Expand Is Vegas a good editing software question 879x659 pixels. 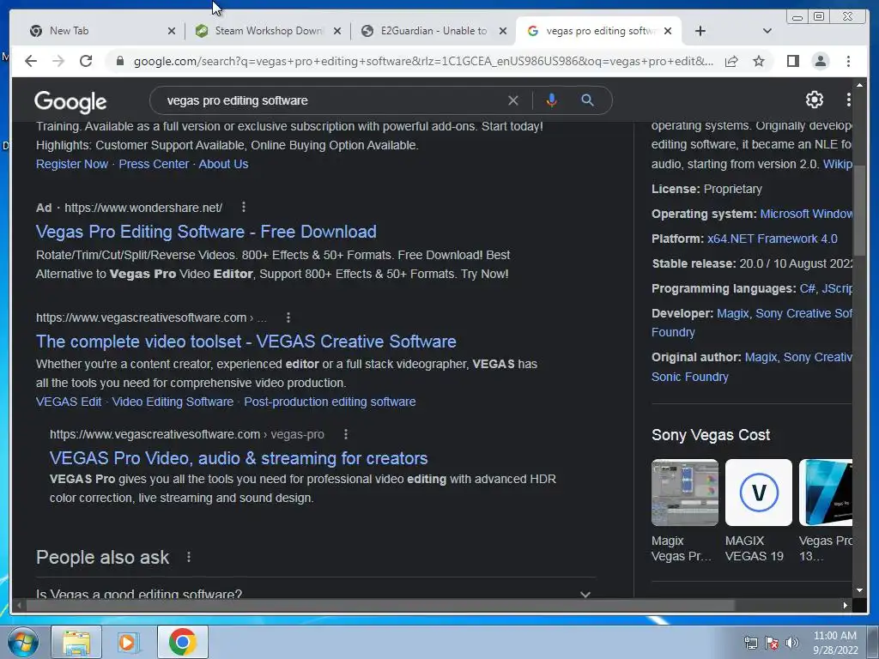[316, 593]
